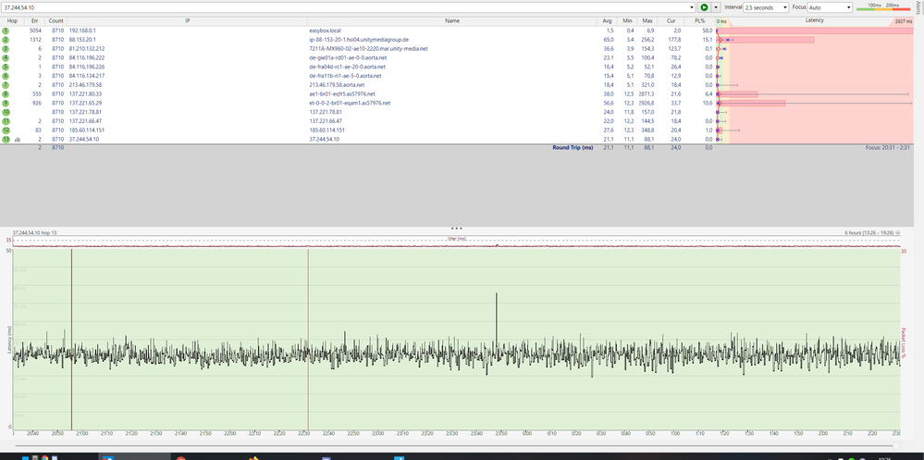
Task: Expand the Focus dropdown set to Auto
Action: 829,6
